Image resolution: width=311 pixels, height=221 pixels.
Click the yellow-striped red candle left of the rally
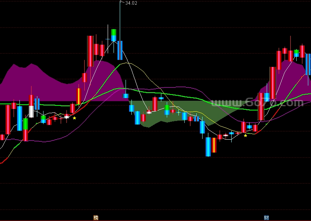click(79, 96)
